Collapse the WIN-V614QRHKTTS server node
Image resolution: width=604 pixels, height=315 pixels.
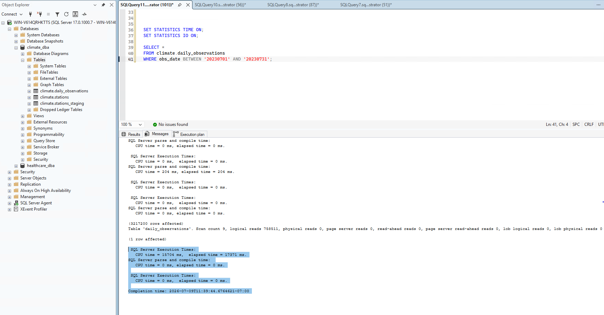point(3,23)
